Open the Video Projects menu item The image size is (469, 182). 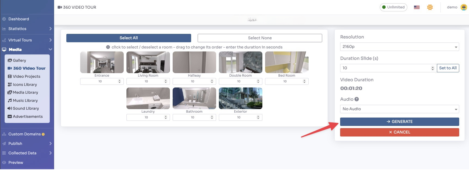pos(26,76)
